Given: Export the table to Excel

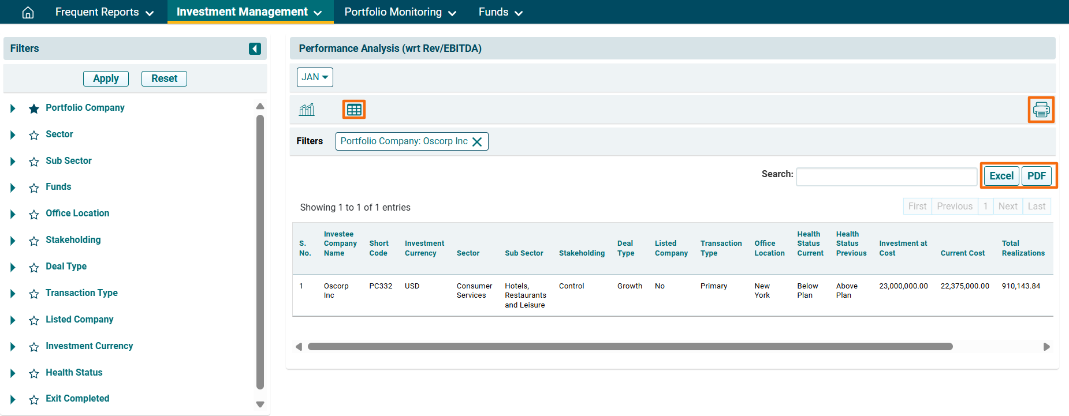Looking at the screenshot, I should (x=1001, y=176).
